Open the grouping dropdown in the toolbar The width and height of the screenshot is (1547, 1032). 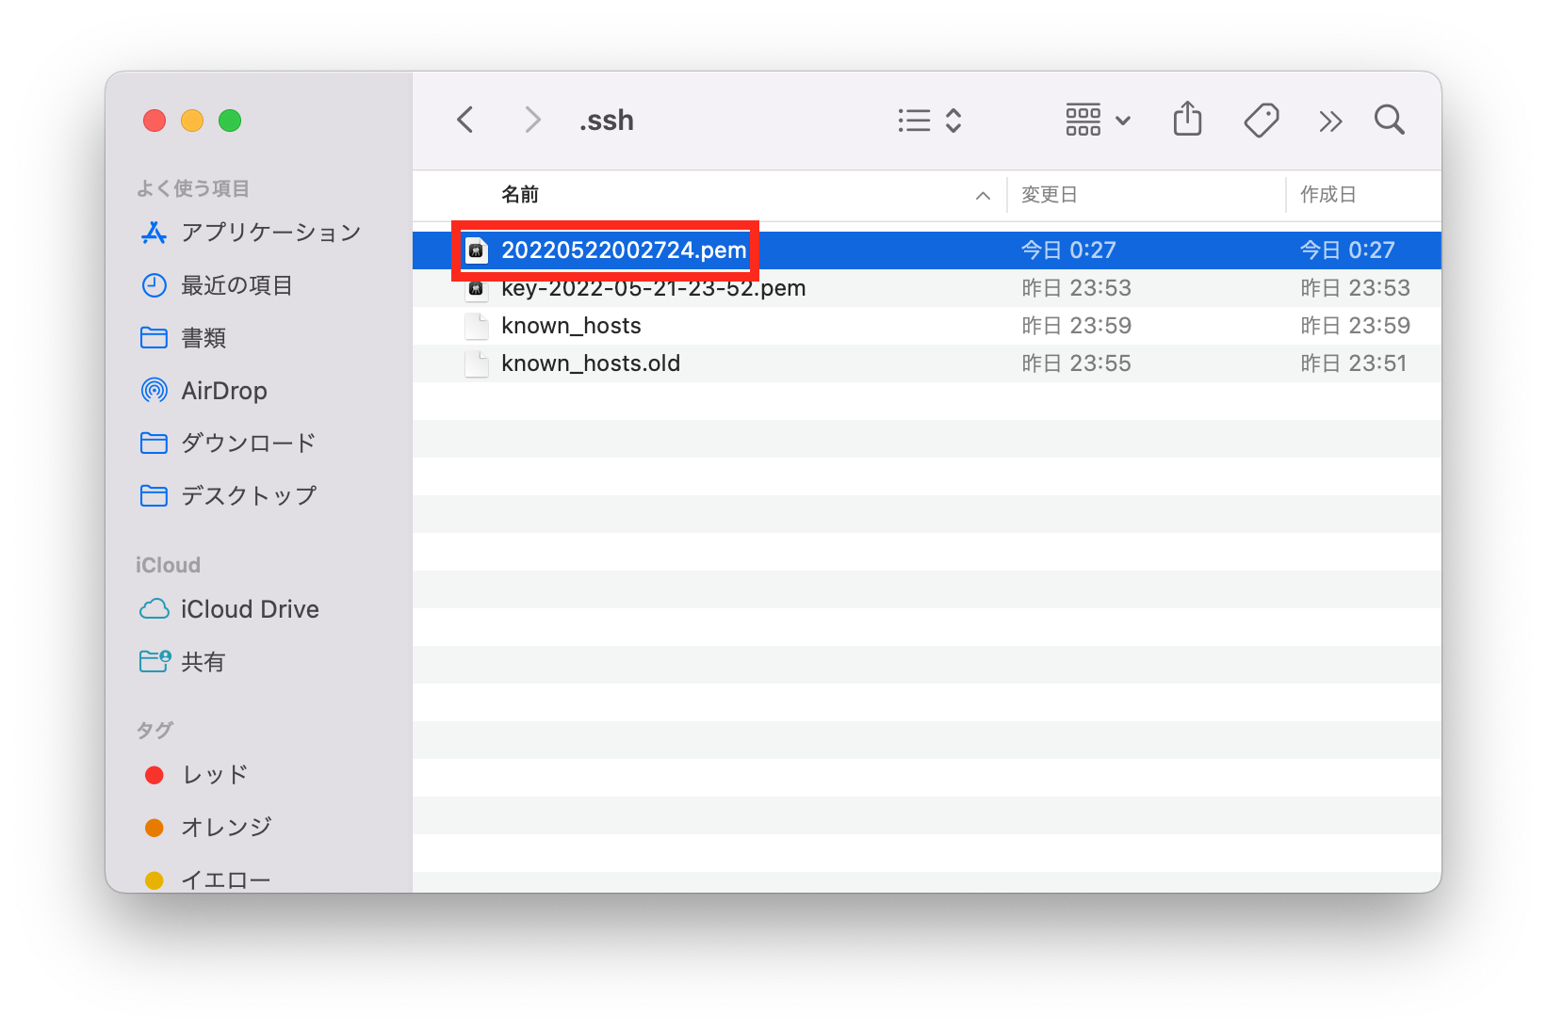point(1097,120)
